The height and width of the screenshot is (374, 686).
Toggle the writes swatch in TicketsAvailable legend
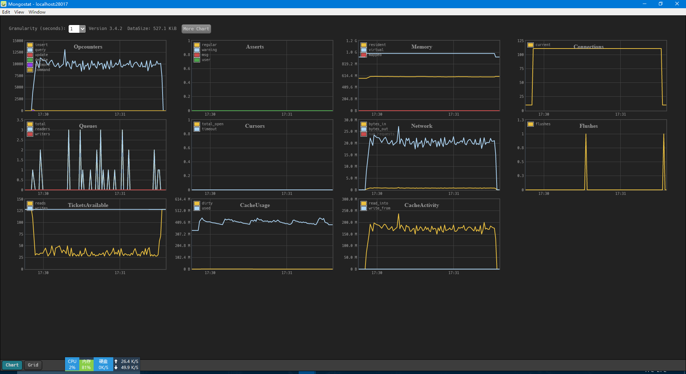click(x=30, y=208)
